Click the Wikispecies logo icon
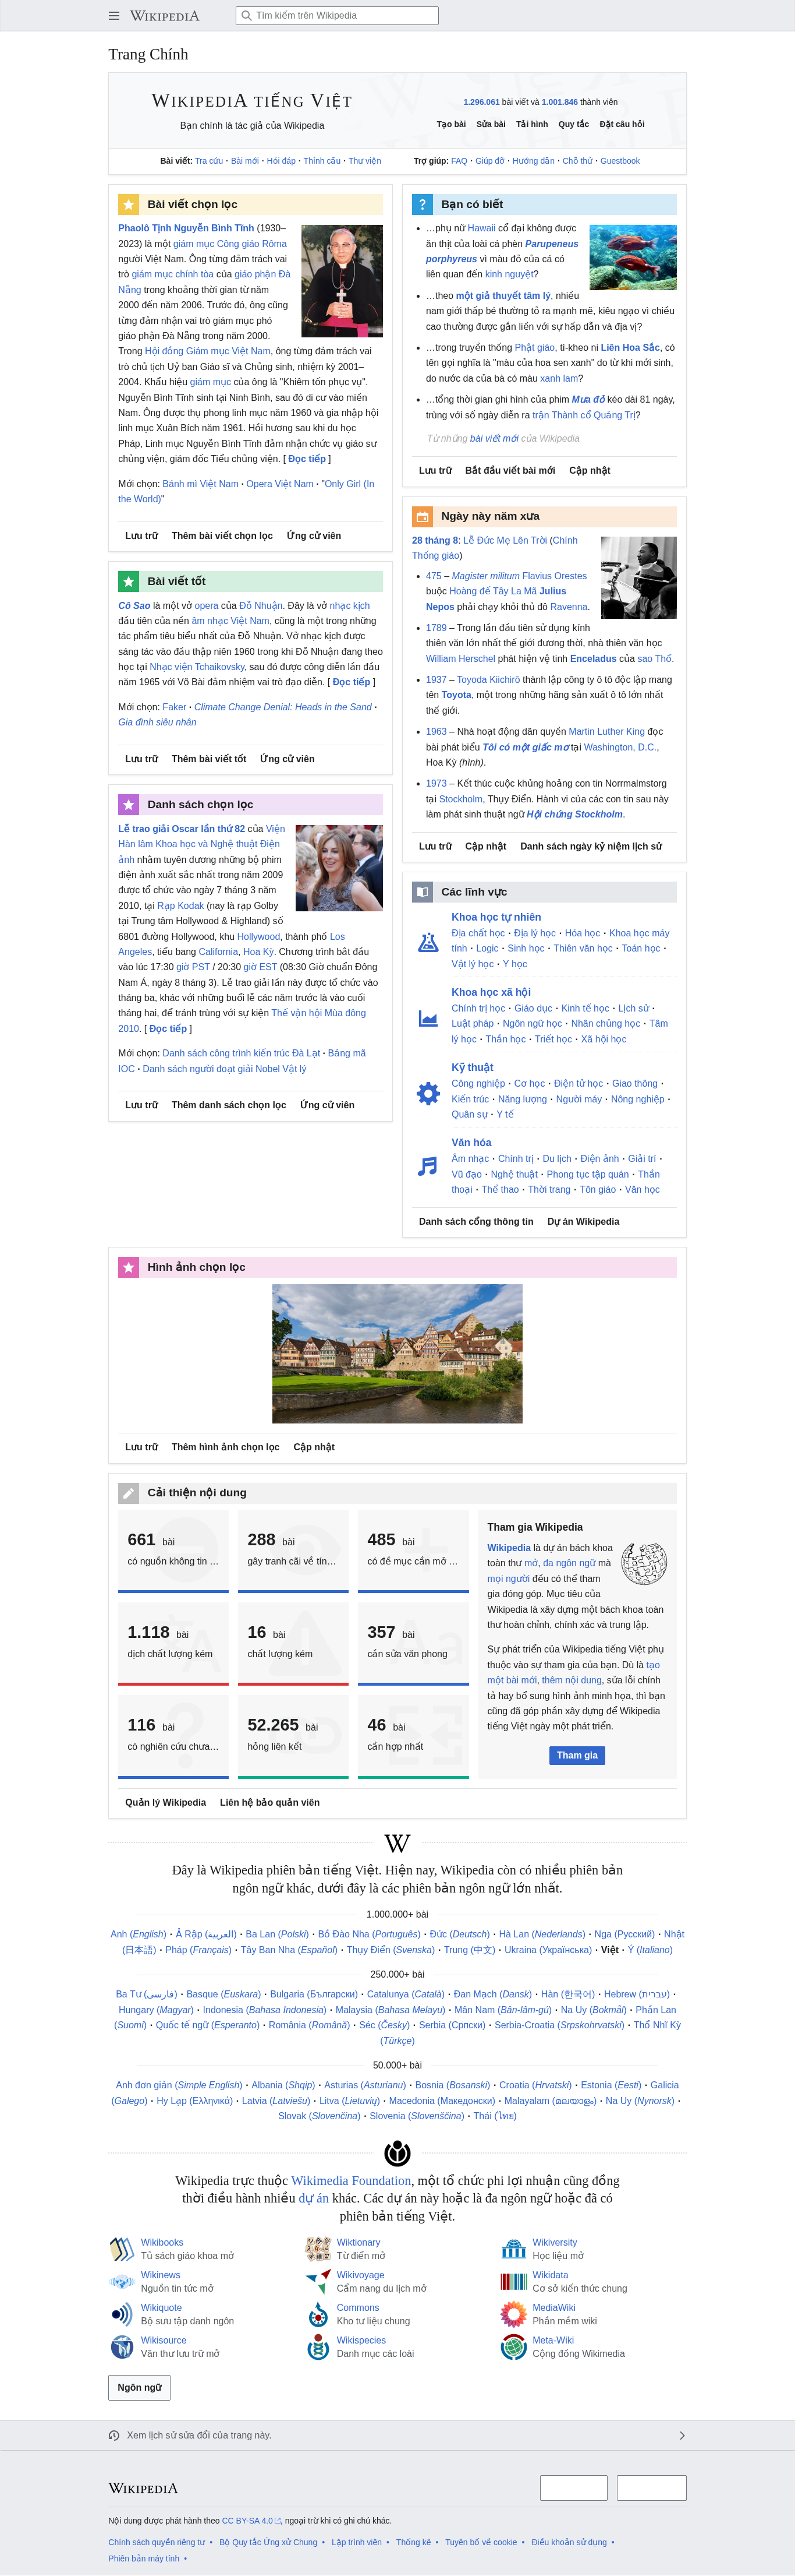795x2576 pixels. 318,2346
